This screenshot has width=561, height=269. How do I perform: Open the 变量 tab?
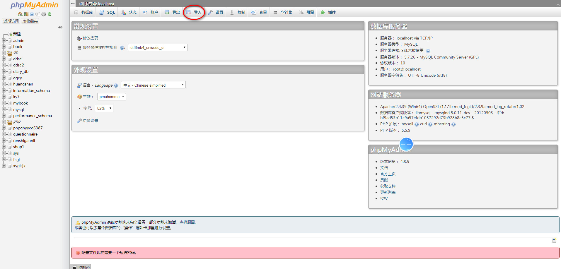259,12
